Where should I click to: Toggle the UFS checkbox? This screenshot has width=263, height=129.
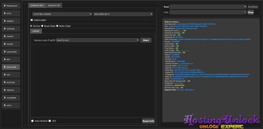[50, 121]
